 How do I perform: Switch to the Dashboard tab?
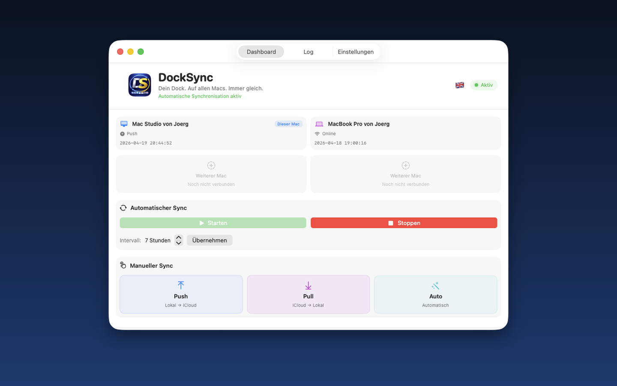261,52
